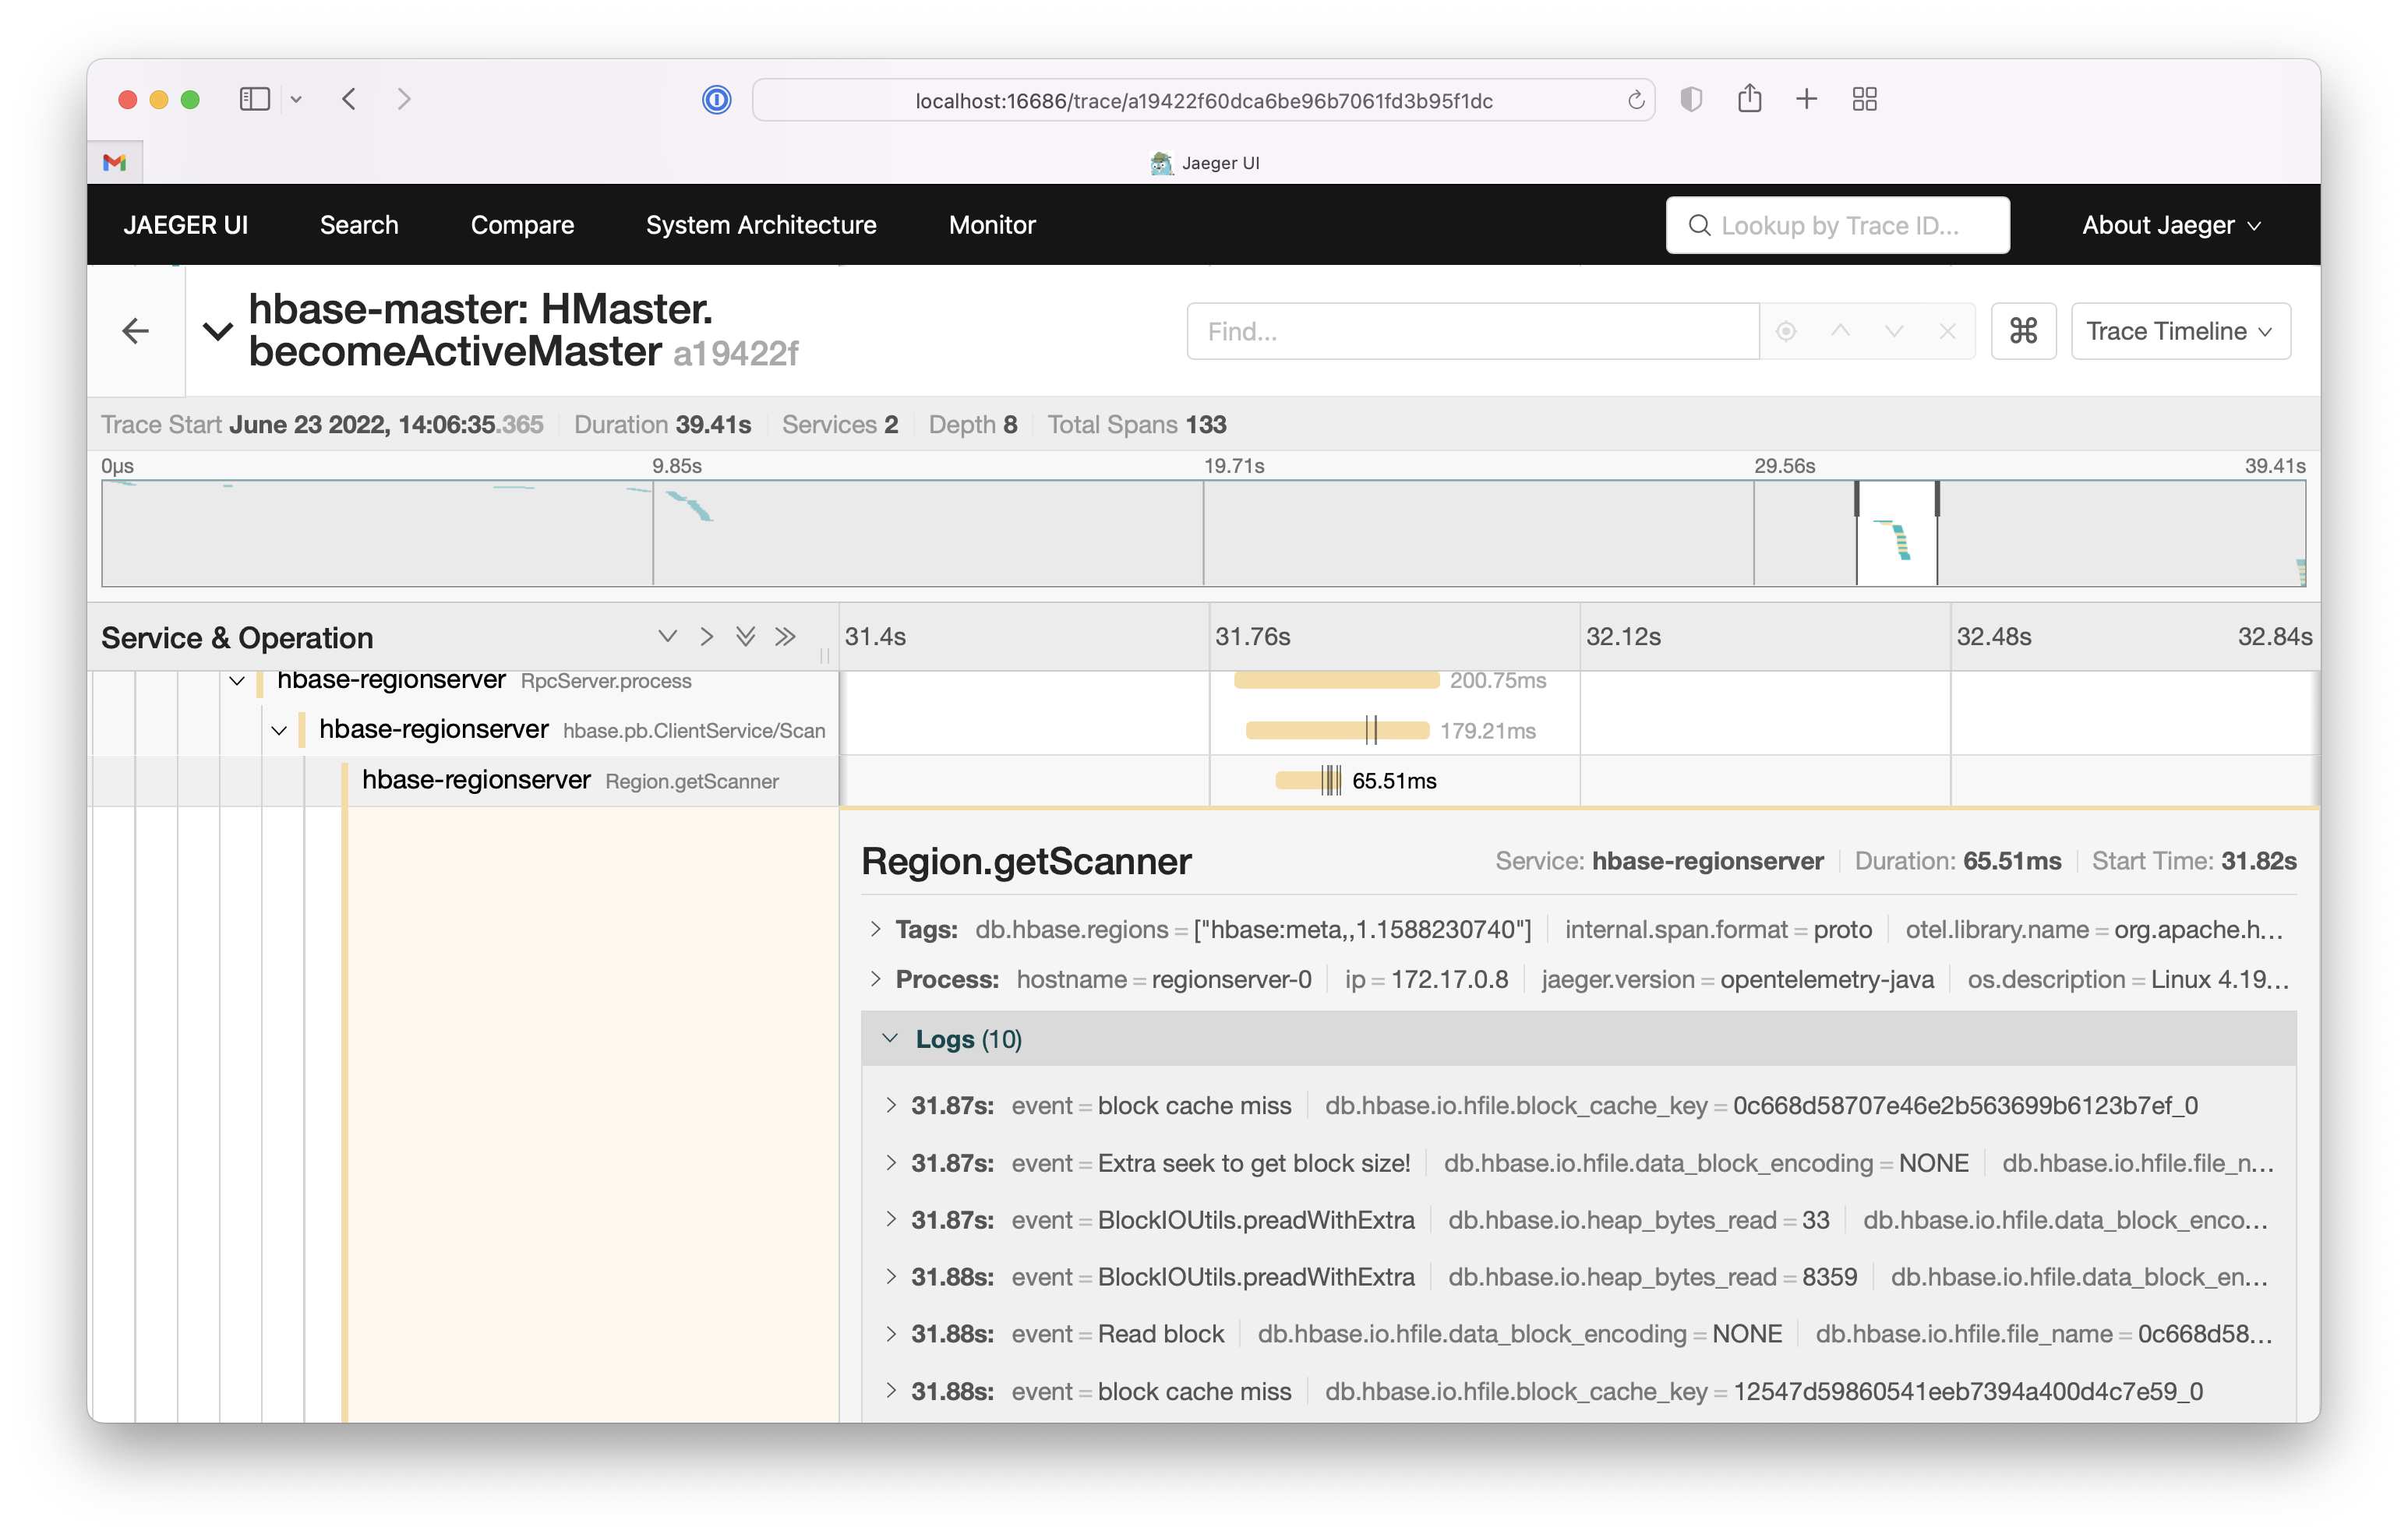This screenshot has height=1538, width=2408.
Task: Open the System Architecture menu item
Action: (x=760, y=225)
